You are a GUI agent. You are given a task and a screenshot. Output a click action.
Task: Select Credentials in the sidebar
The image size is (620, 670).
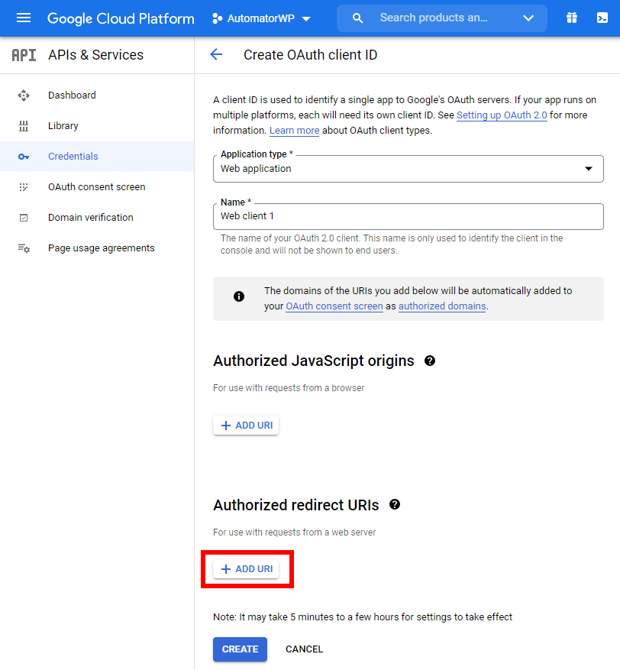(97, 157)
